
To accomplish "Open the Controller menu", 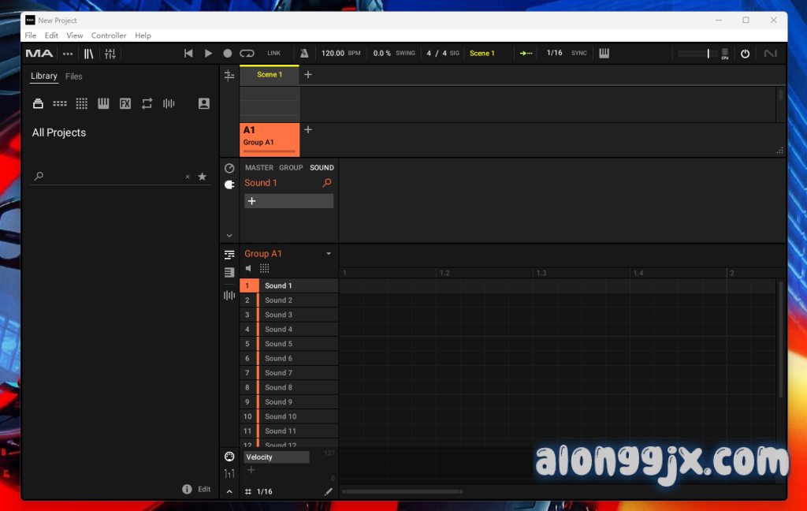I will pyautogui.click(x=109, y=35).
